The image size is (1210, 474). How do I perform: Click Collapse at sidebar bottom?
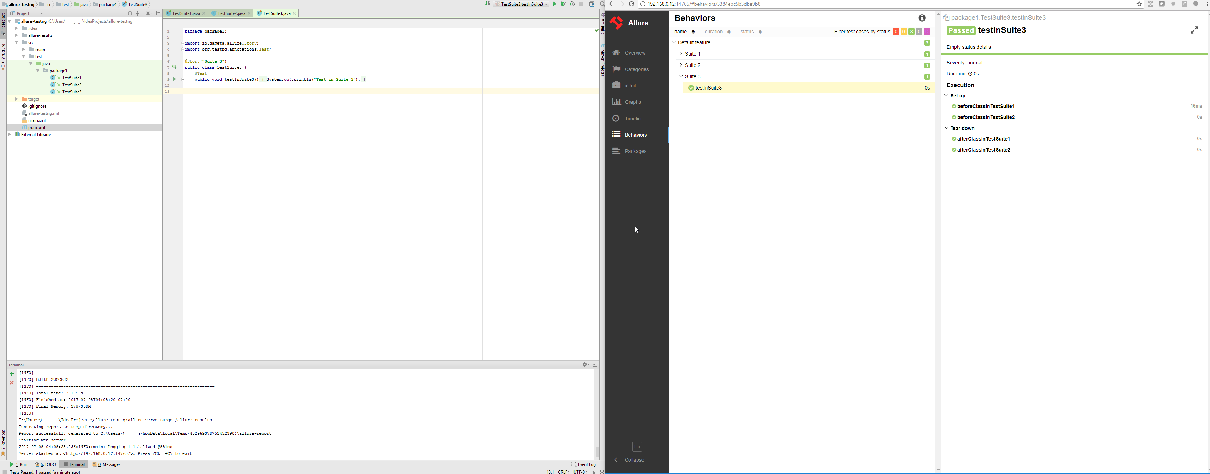pos(634,460)
